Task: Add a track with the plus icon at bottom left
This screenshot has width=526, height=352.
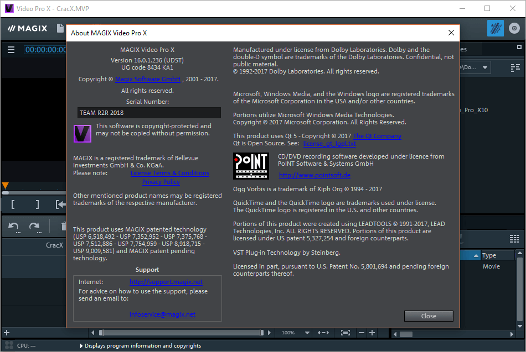Action: (x=7, y=333)
